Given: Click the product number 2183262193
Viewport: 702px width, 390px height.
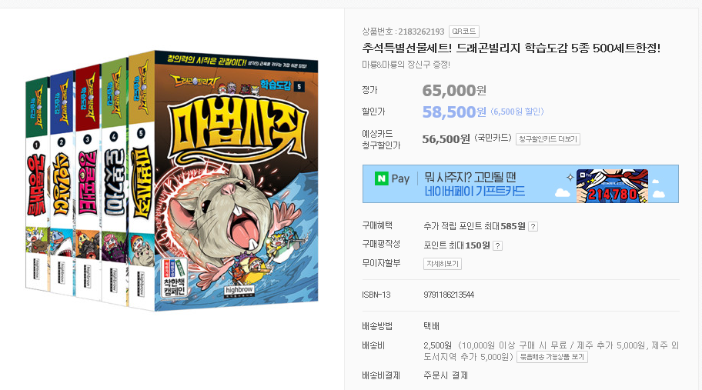Looking at the screenshot, I should pos(421,32).
